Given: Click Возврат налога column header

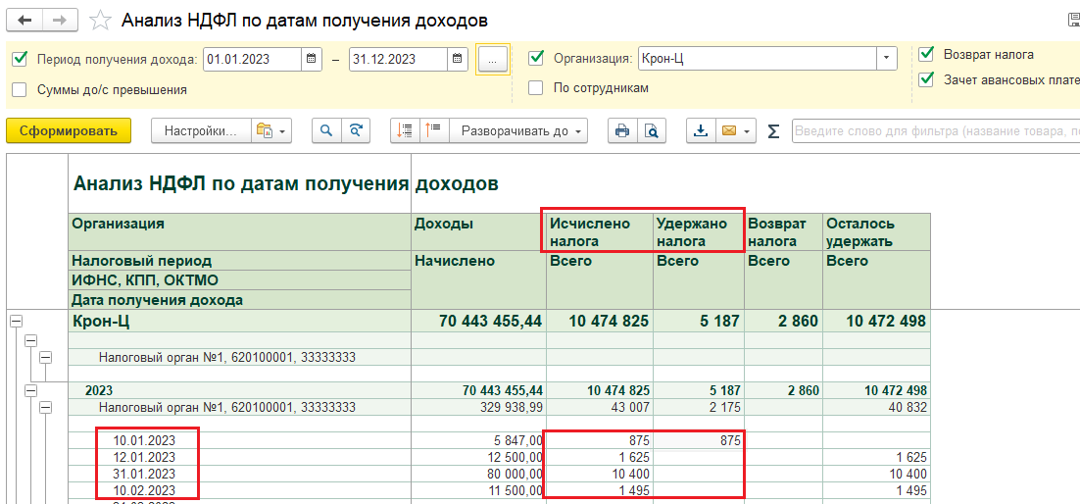Looking at the screenshot, I should pos(784,233).
